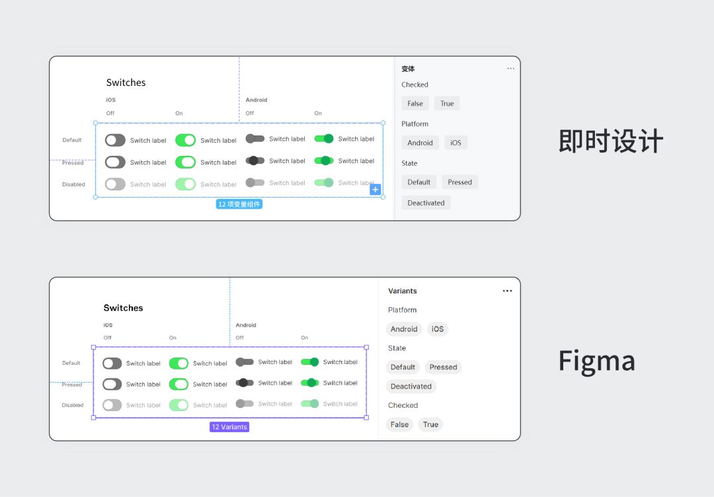Image resolution: width=714 pixels, height=497 pixels.
Task: Toggle iOS Off Pressed switch in 即时设计 panel
Action: click(115, 162)
